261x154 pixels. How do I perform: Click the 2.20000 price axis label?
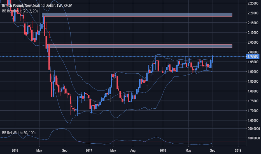(x=253, y=13)
